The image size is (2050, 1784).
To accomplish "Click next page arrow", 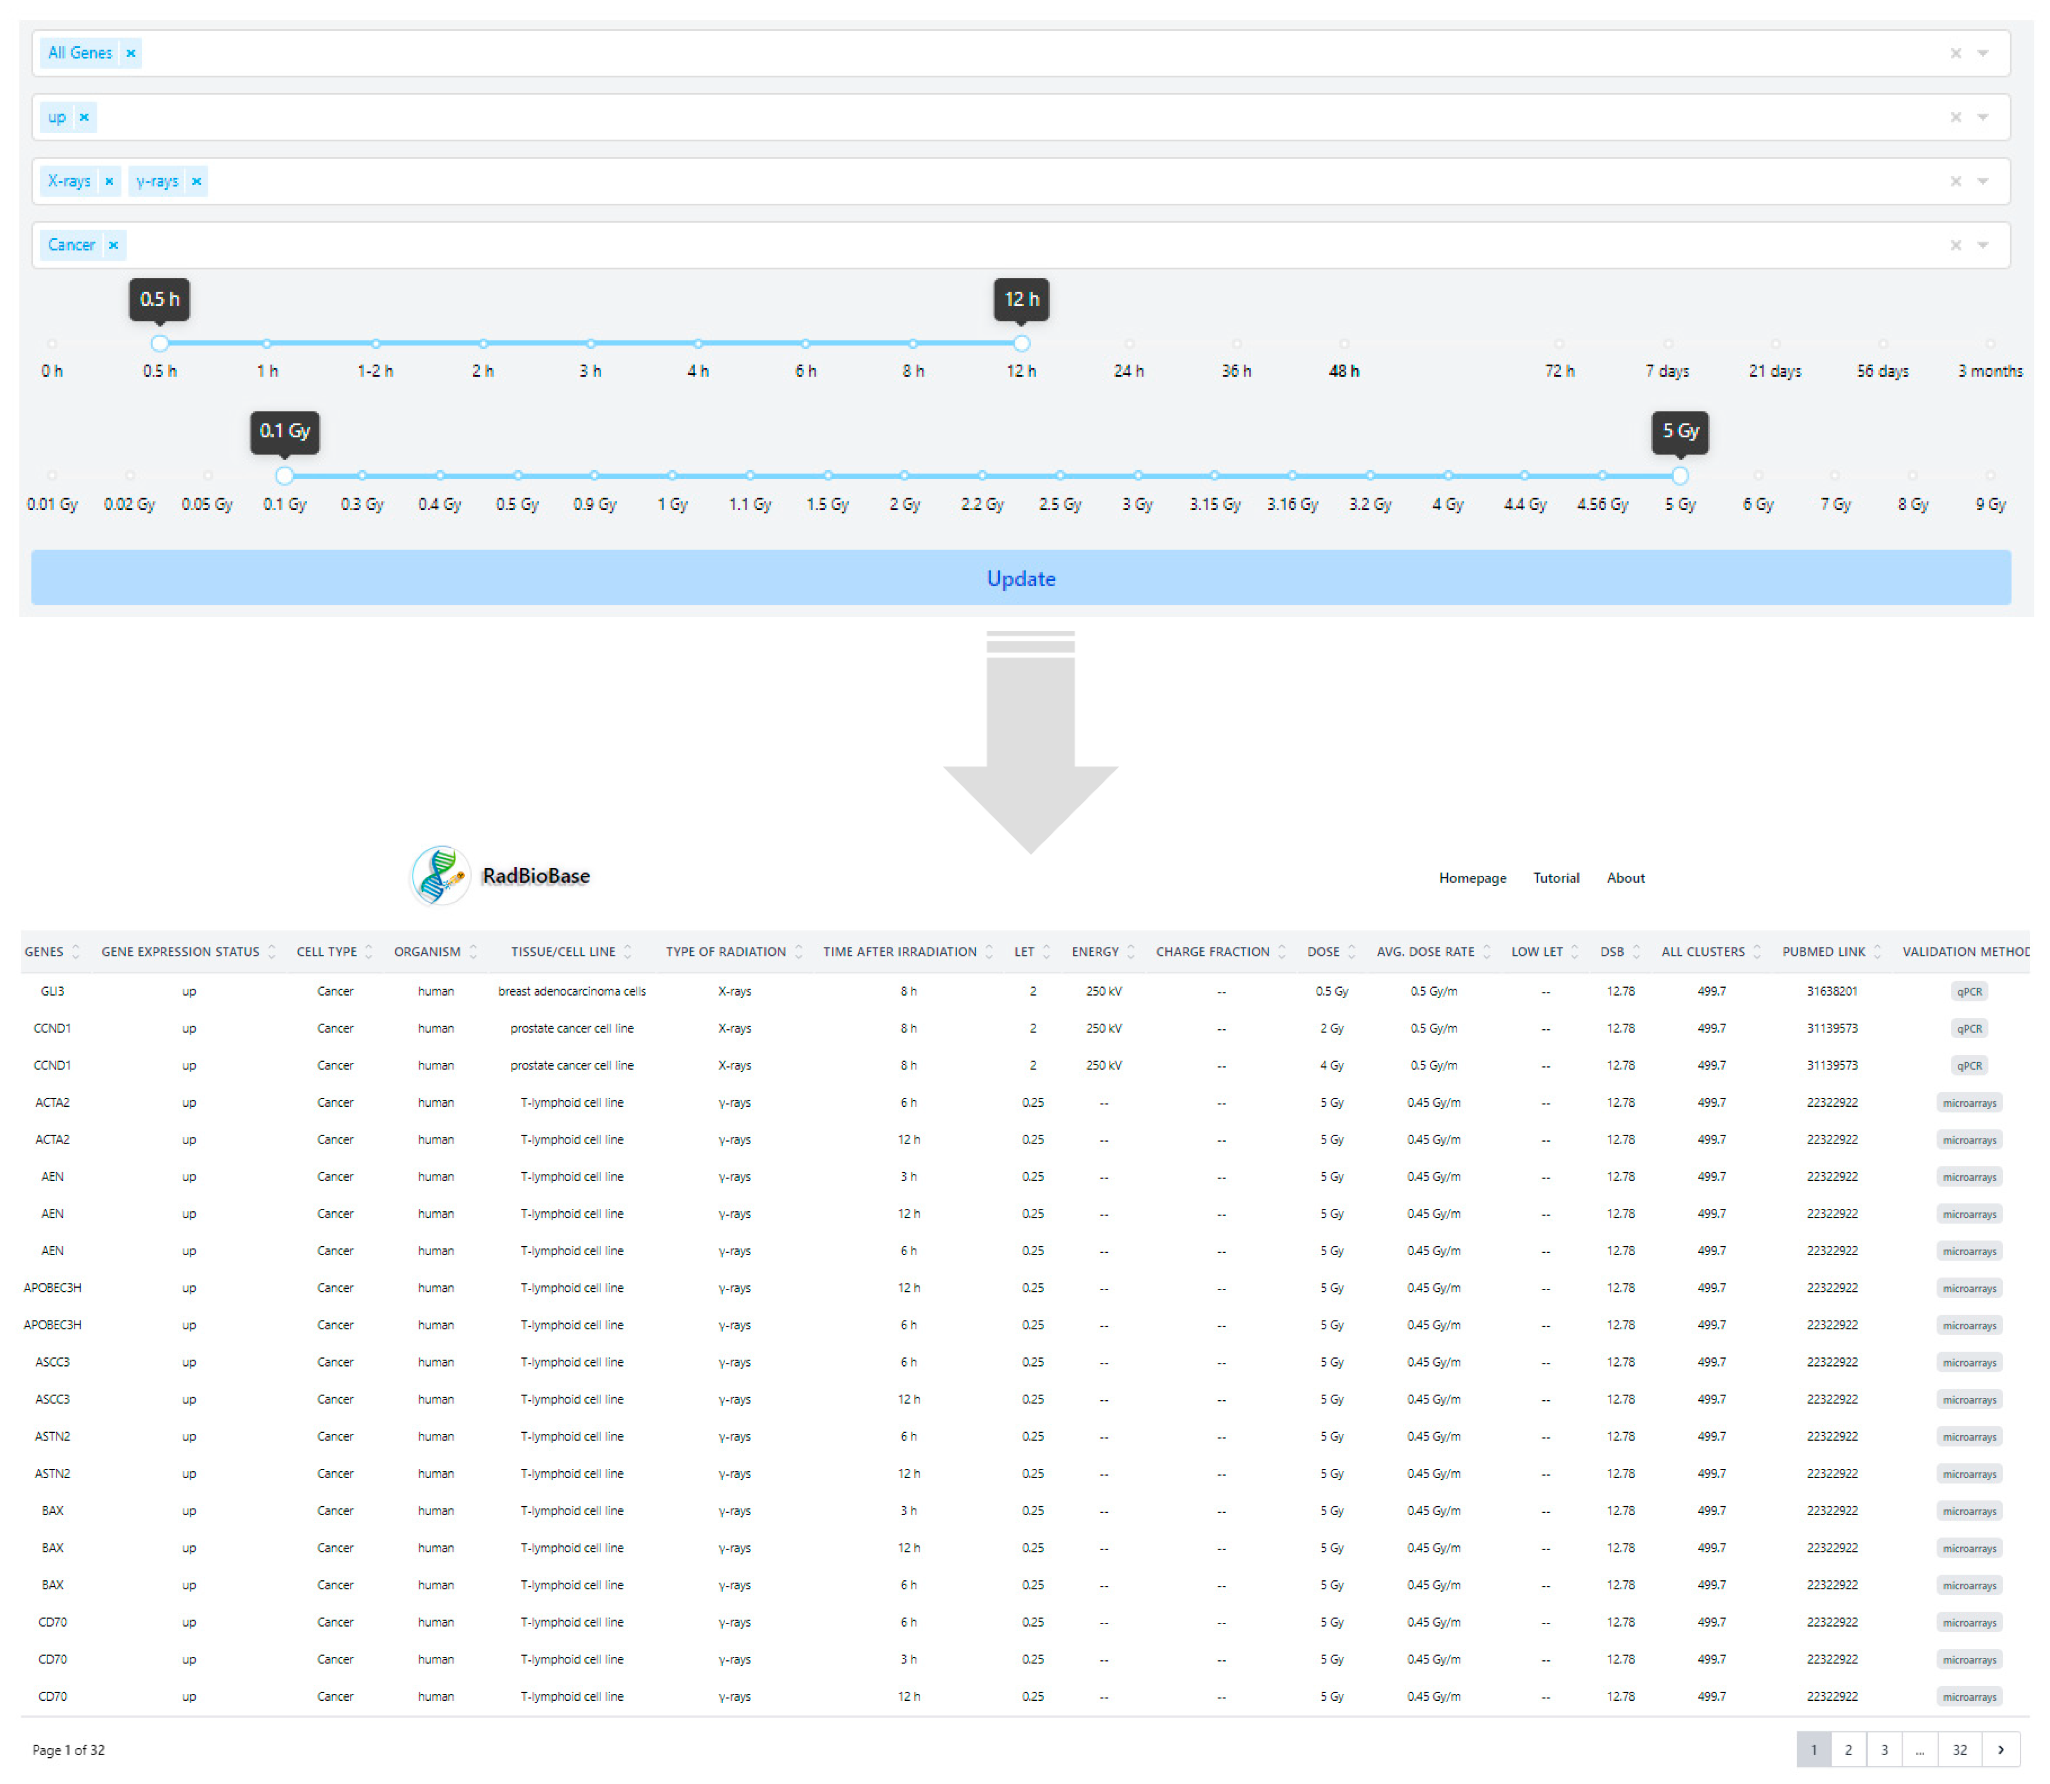I will pyautogui.click(x=2001, y=1749).
